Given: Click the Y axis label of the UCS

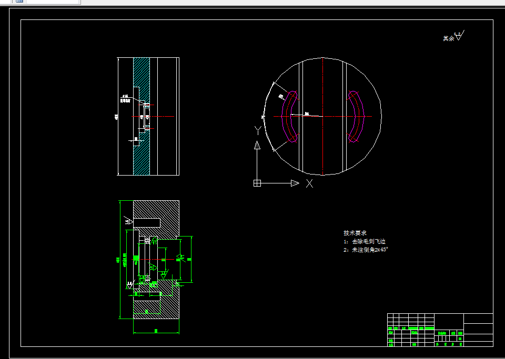Looking at the screenshot, I should (257, 130).
